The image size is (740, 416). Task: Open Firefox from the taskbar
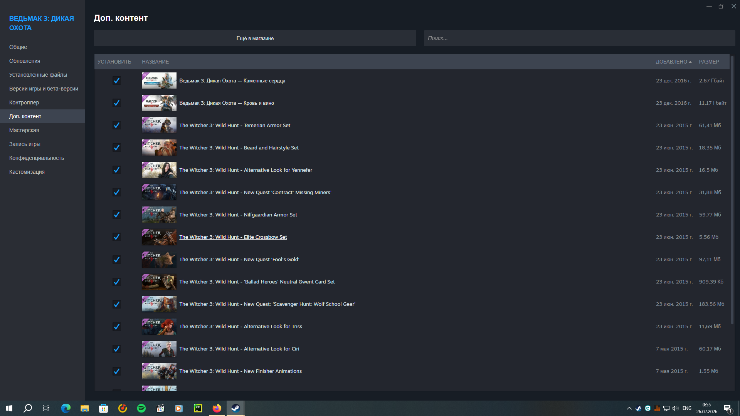point(217,408)
